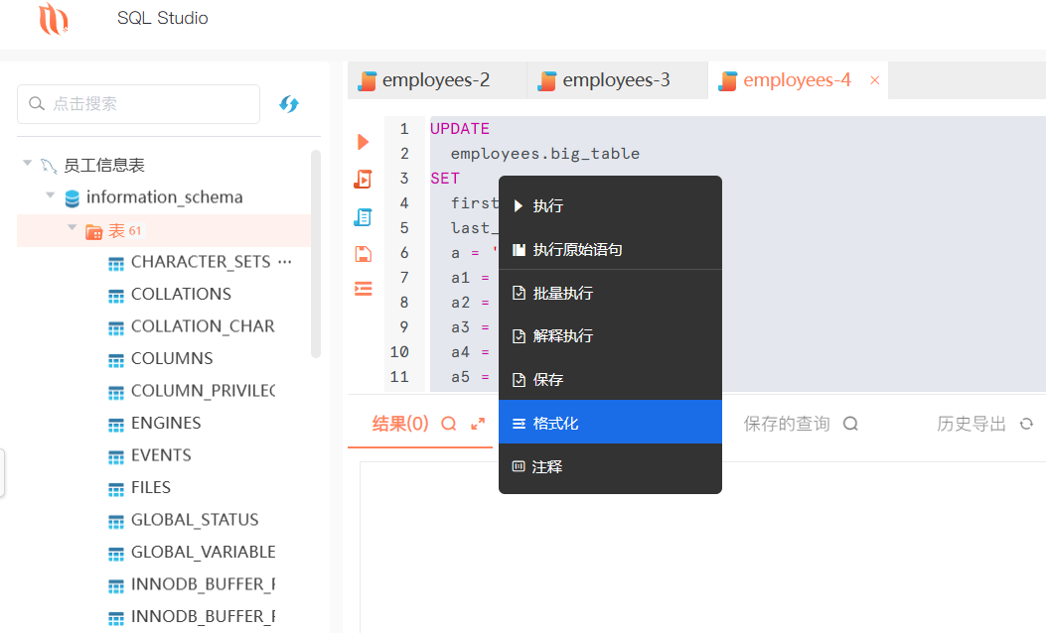Click the tree panel vertical scrollbar

(316, 253)
